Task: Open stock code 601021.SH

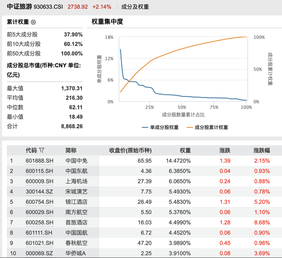Action: pyautogui.click(x=39, y=243)
